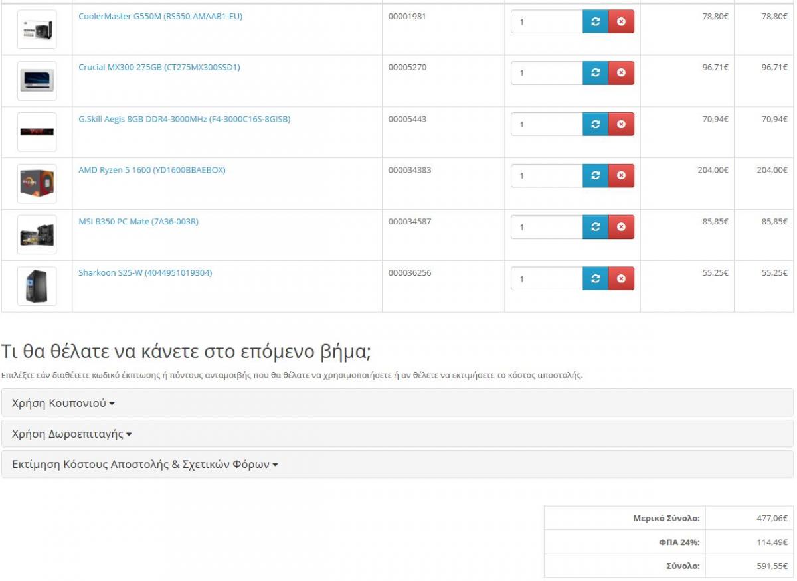Viewport: 797px width, 581px height.
Task: Update quantity for Sharkoon S25-W
Action: (596, 279)
